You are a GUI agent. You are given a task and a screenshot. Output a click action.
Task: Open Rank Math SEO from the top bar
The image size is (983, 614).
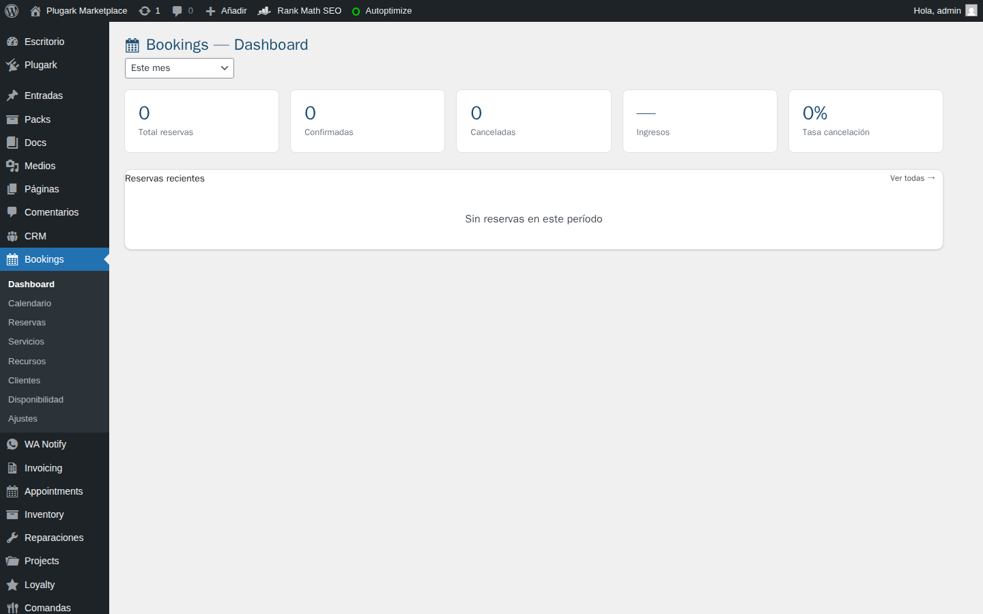point(299,10)
